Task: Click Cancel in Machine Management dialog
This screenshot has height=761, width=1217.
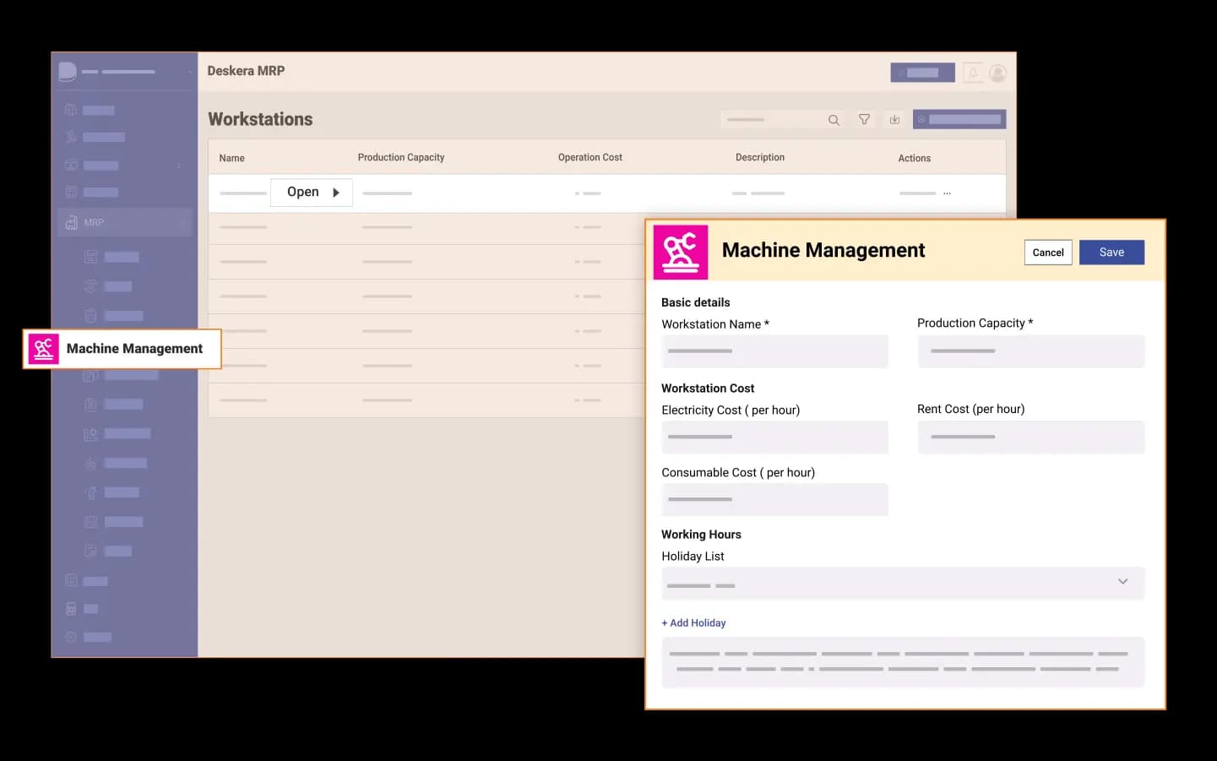Action: [x=1047, y=253]
